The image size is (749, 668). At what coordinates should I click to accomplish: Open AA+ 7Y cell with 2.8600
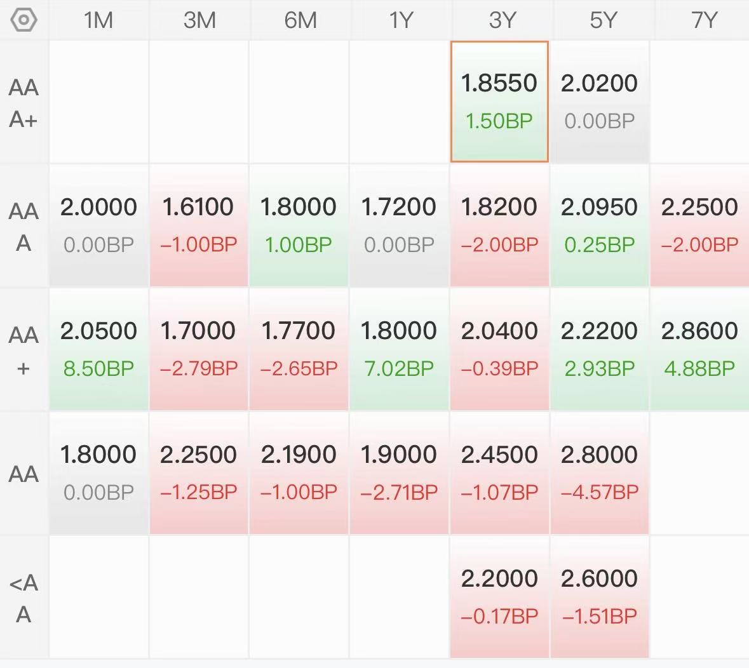[700, 349]
